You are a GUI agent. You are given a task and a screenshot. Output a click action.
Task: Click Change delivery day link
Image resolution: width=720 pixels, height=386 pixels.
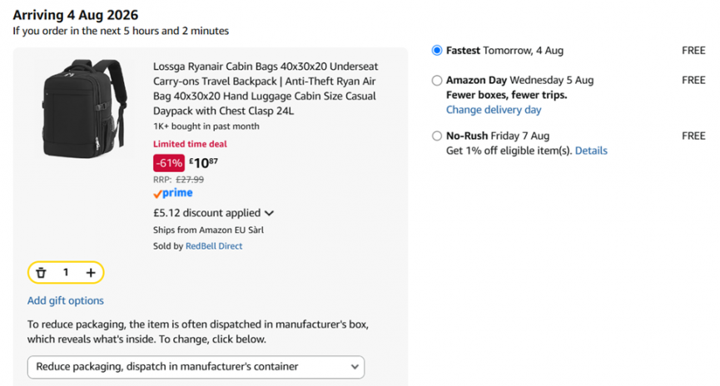pyautogui.click(x=494, y=110)
